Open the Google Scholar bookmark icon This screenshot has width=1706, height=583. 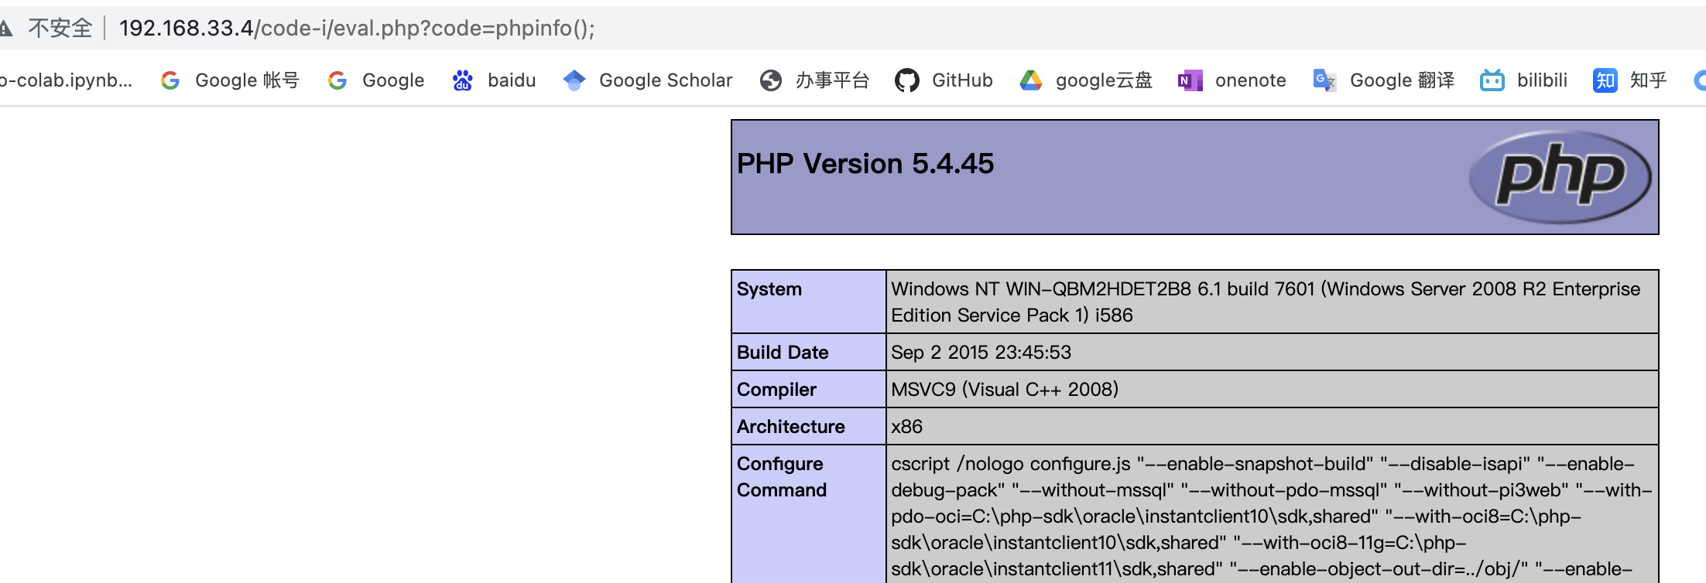point(574,80)
